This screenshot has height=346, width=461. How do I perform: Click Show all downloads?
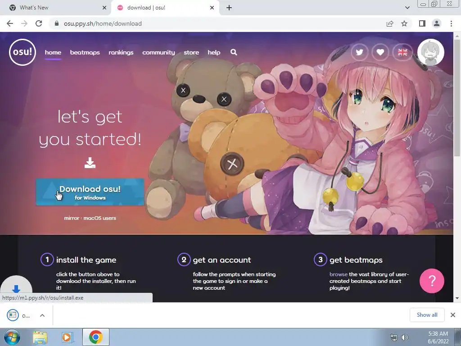coord(427,315)
